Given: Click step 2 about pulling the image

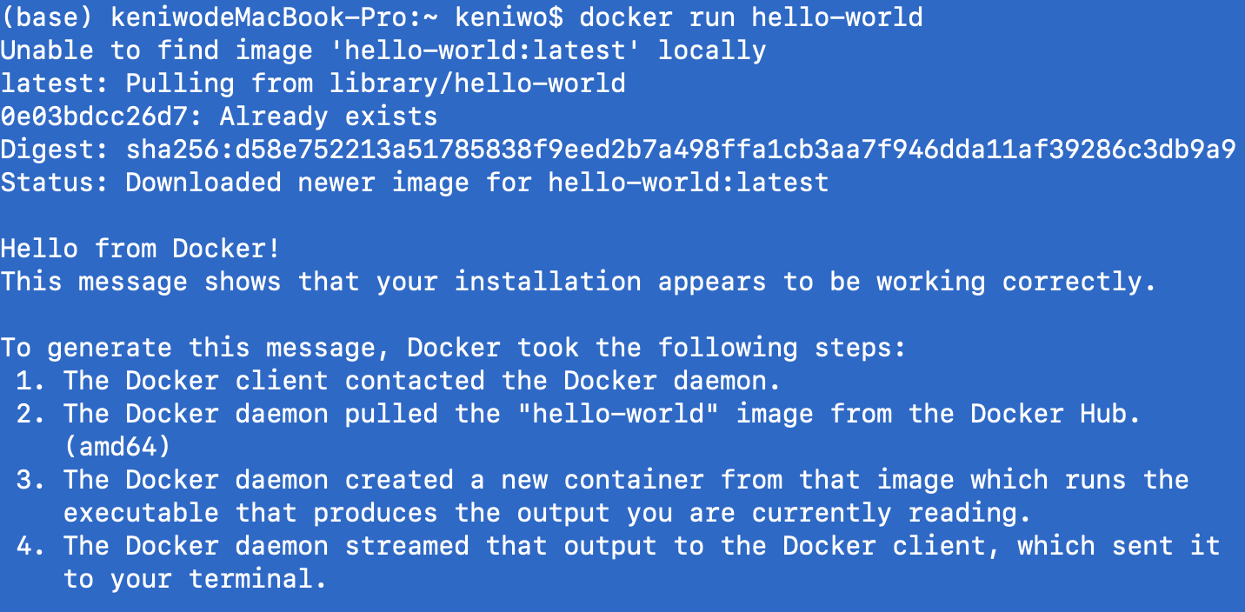Looking at the screenshot, I should tap(578, 414).
